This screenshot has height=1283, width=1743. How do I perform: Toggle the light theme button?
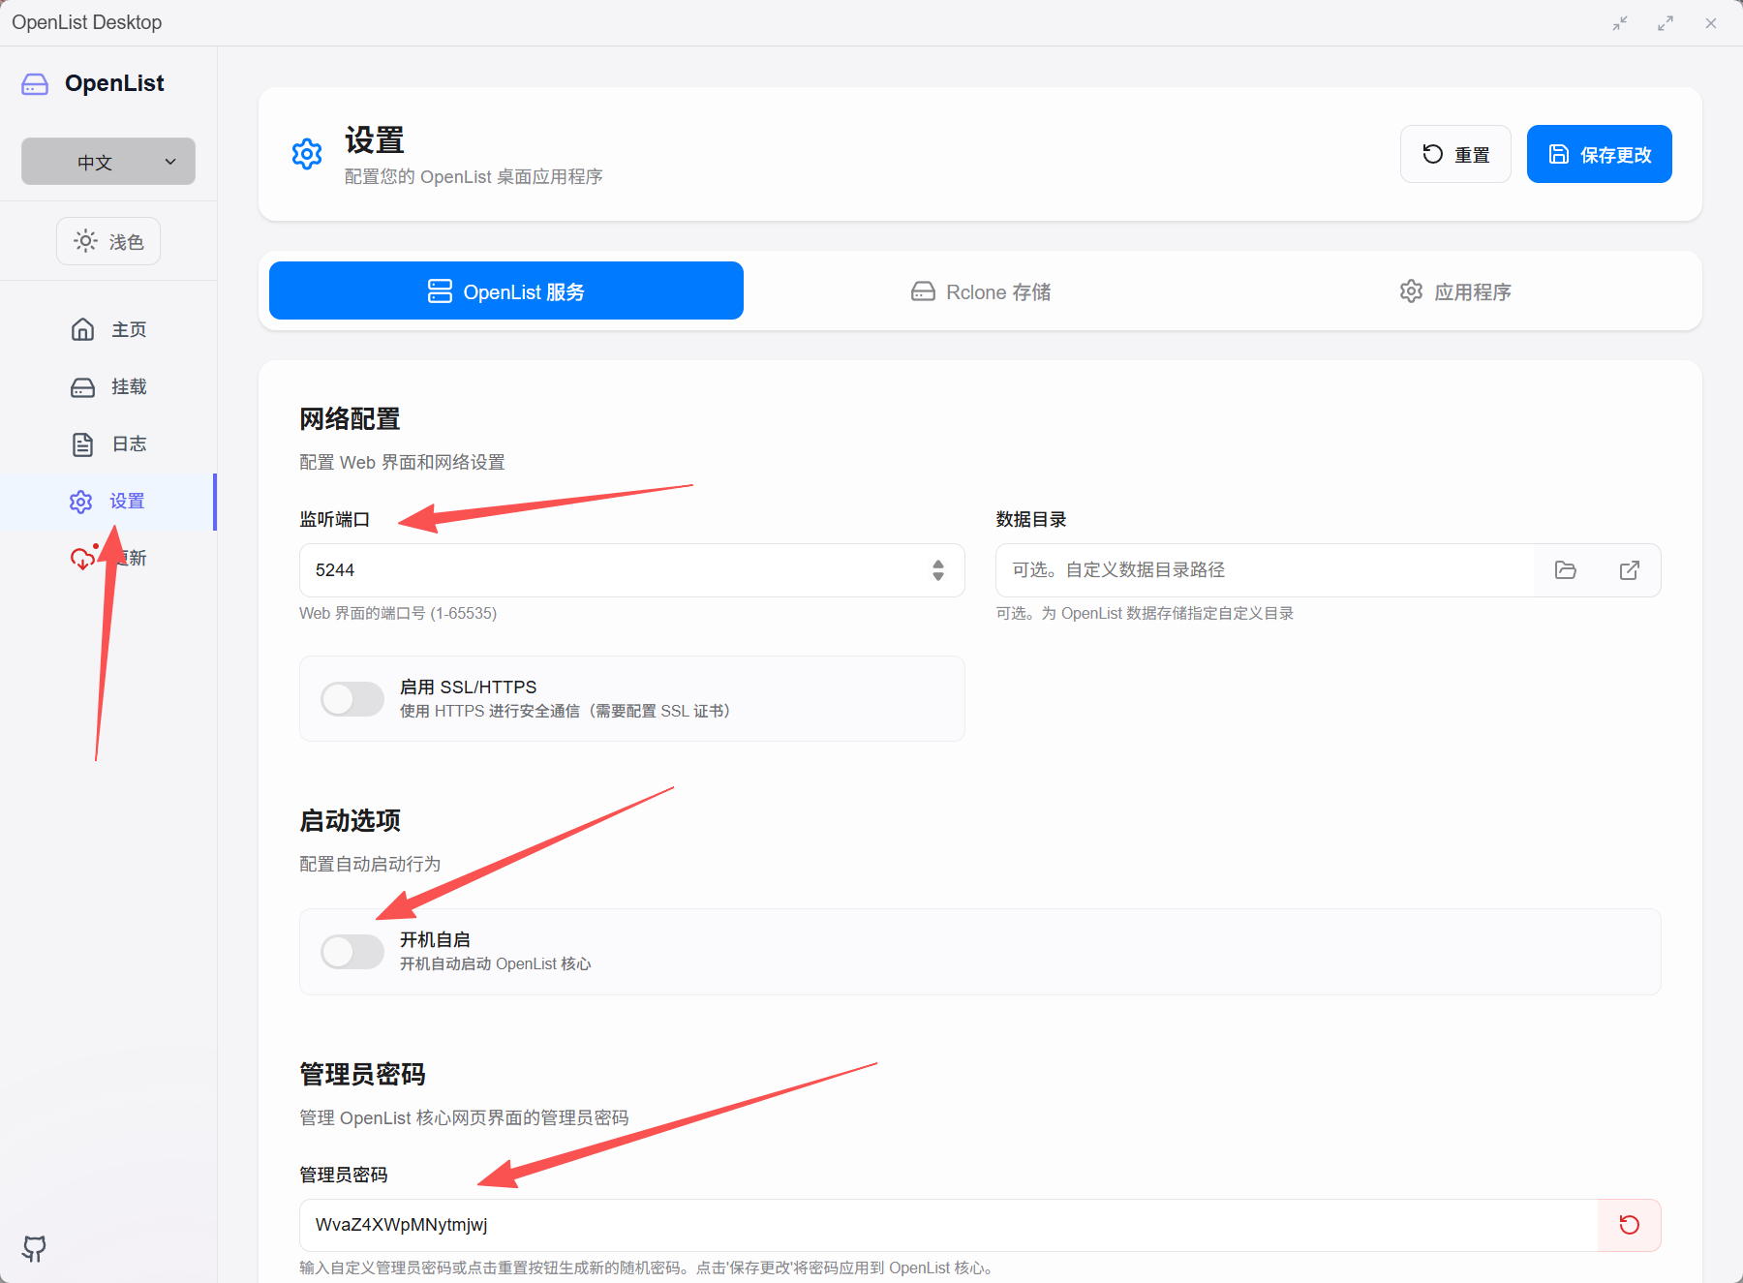point(108,241)
